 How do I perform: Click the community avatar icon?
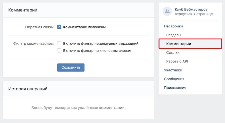coord(167,11)
